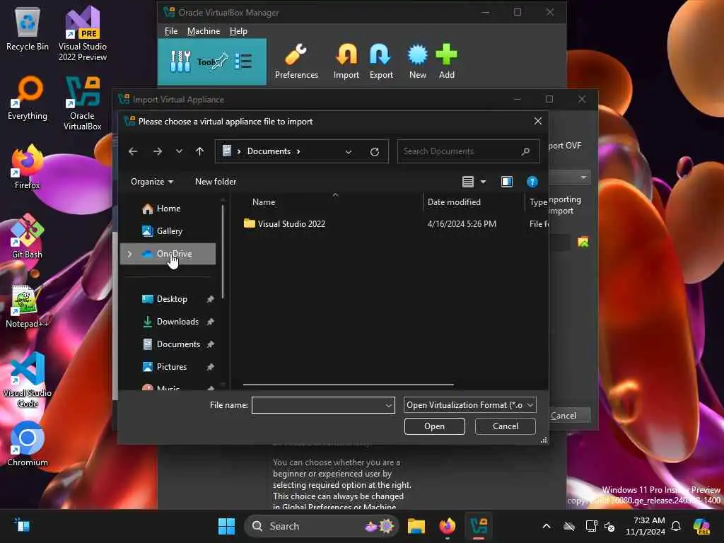Open File Explorer from the taskbar
Screen dimensions: 724x543
pyautogui.click(x=416, y=526)
